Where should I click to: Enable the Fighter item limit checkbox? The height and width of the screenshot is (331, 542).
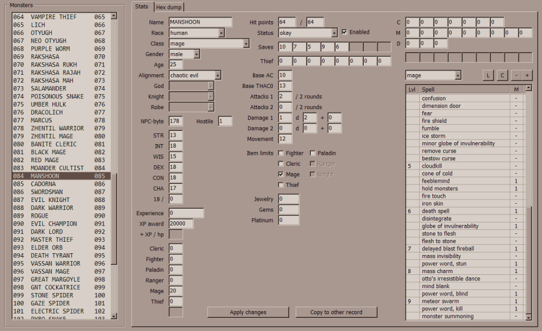pos(281,153)
